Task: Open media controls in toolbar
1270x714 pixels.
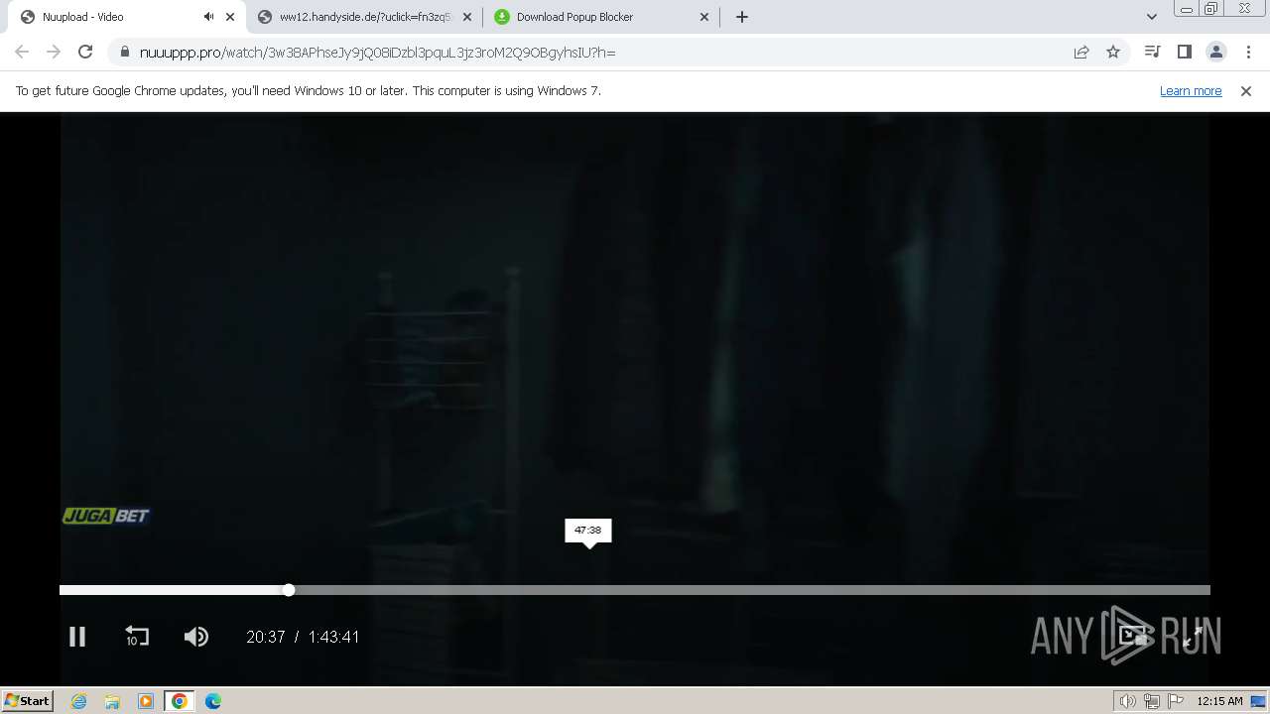Action: tap(1152, 52)
